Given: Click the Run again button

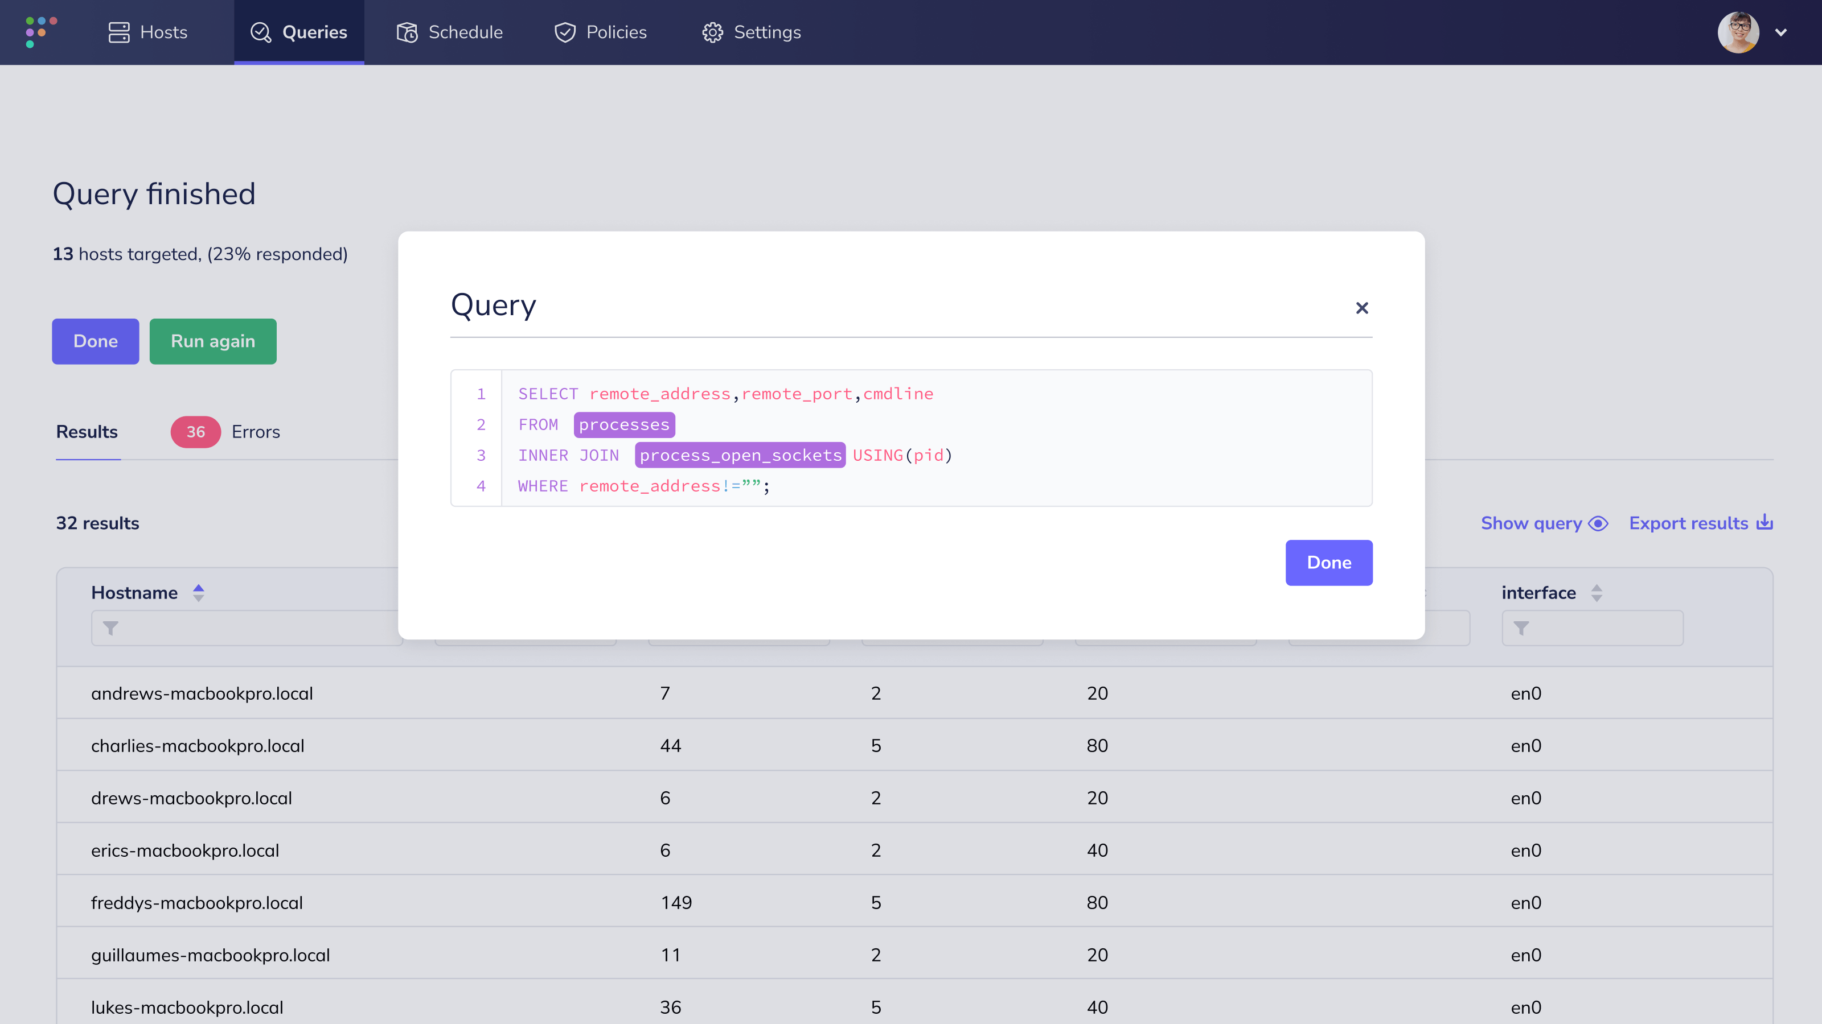Looking at the screenshot, I should 213,341.
